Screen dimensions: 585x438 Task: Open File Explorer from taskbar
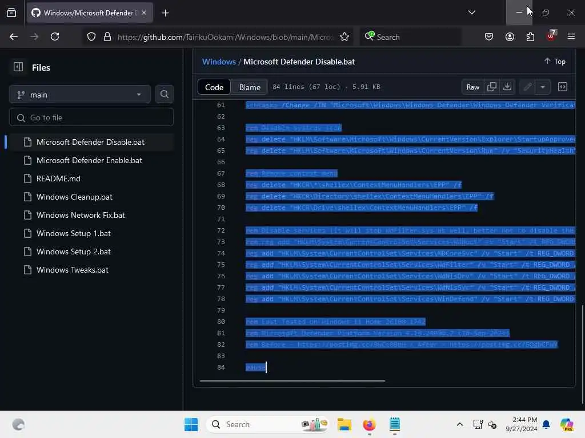(x=344, y=424)
